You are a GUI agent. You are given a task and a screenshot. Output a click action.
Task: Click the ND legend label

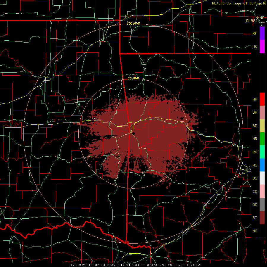[255, 231]
